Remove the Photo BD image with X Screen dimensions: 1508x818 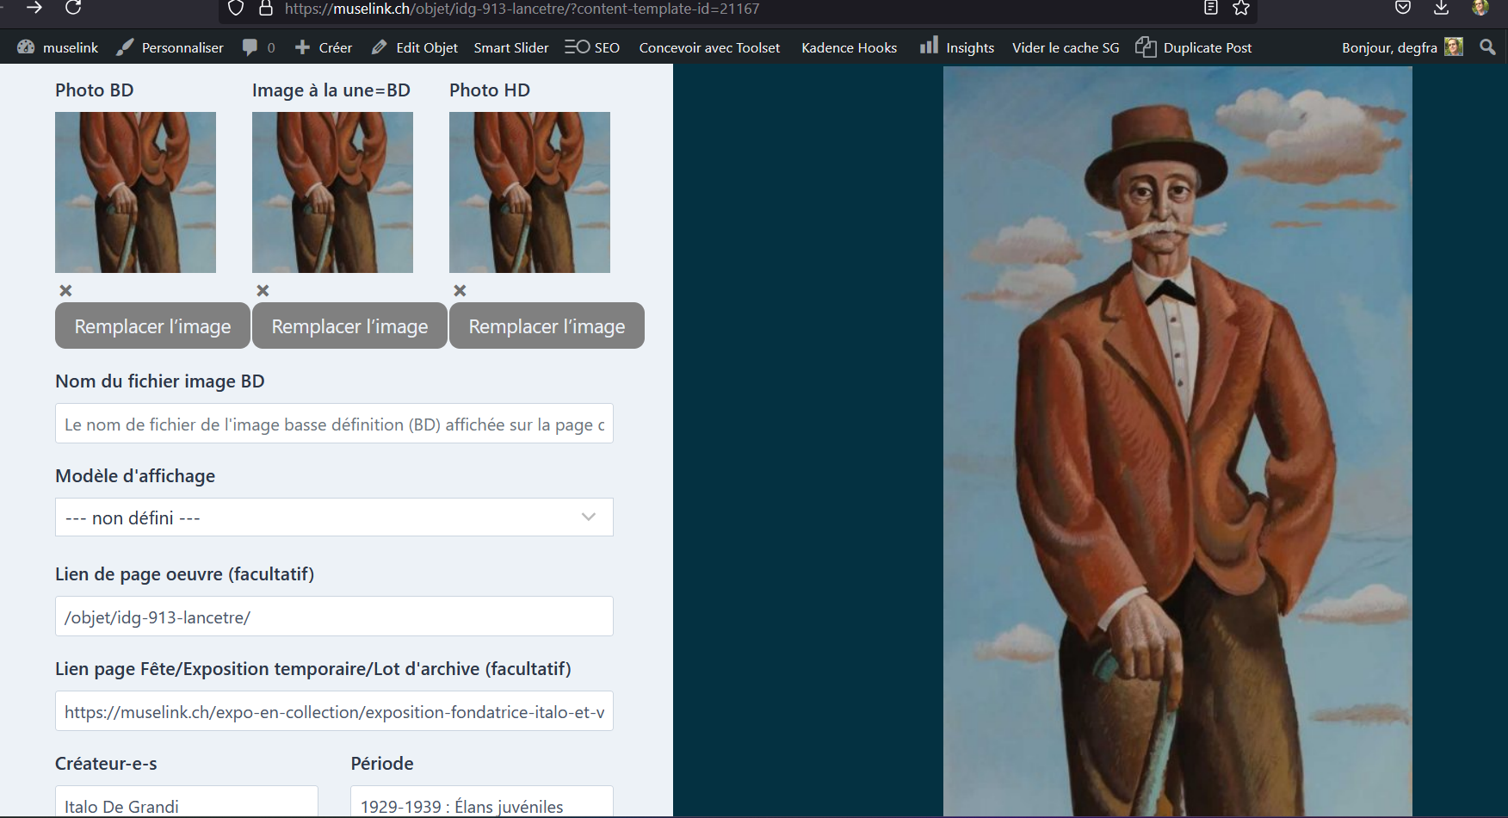65,291
